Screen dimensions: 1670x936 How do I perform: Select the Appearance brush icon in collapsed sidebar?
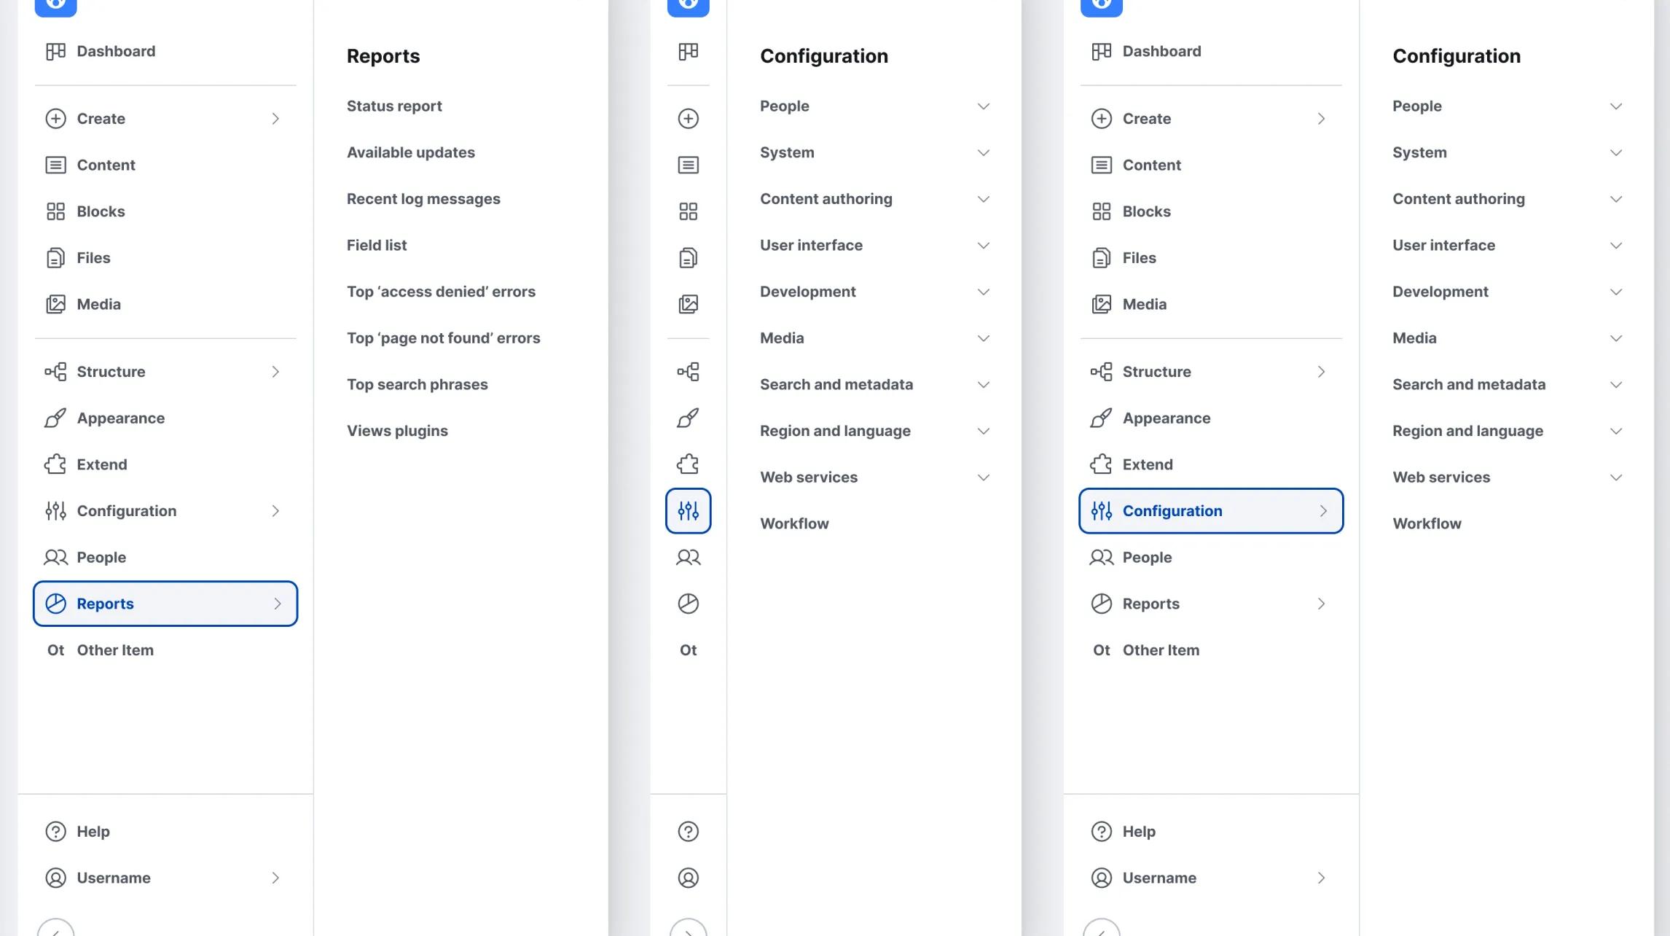click(688, 418)
